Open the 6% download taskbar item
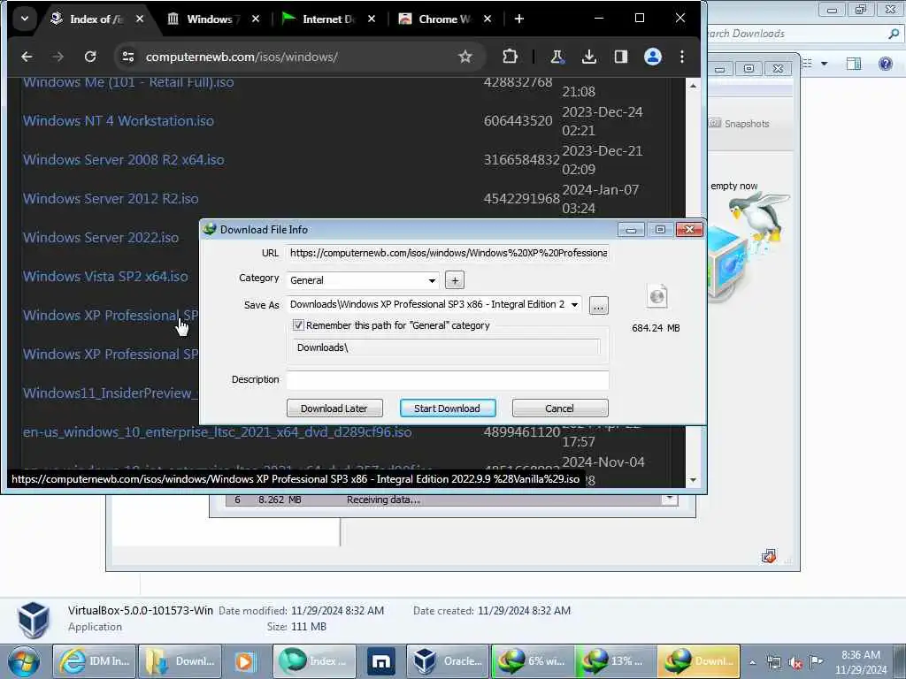Image resolution: width=906 pixels, height=679 pixels. point(533,661)
